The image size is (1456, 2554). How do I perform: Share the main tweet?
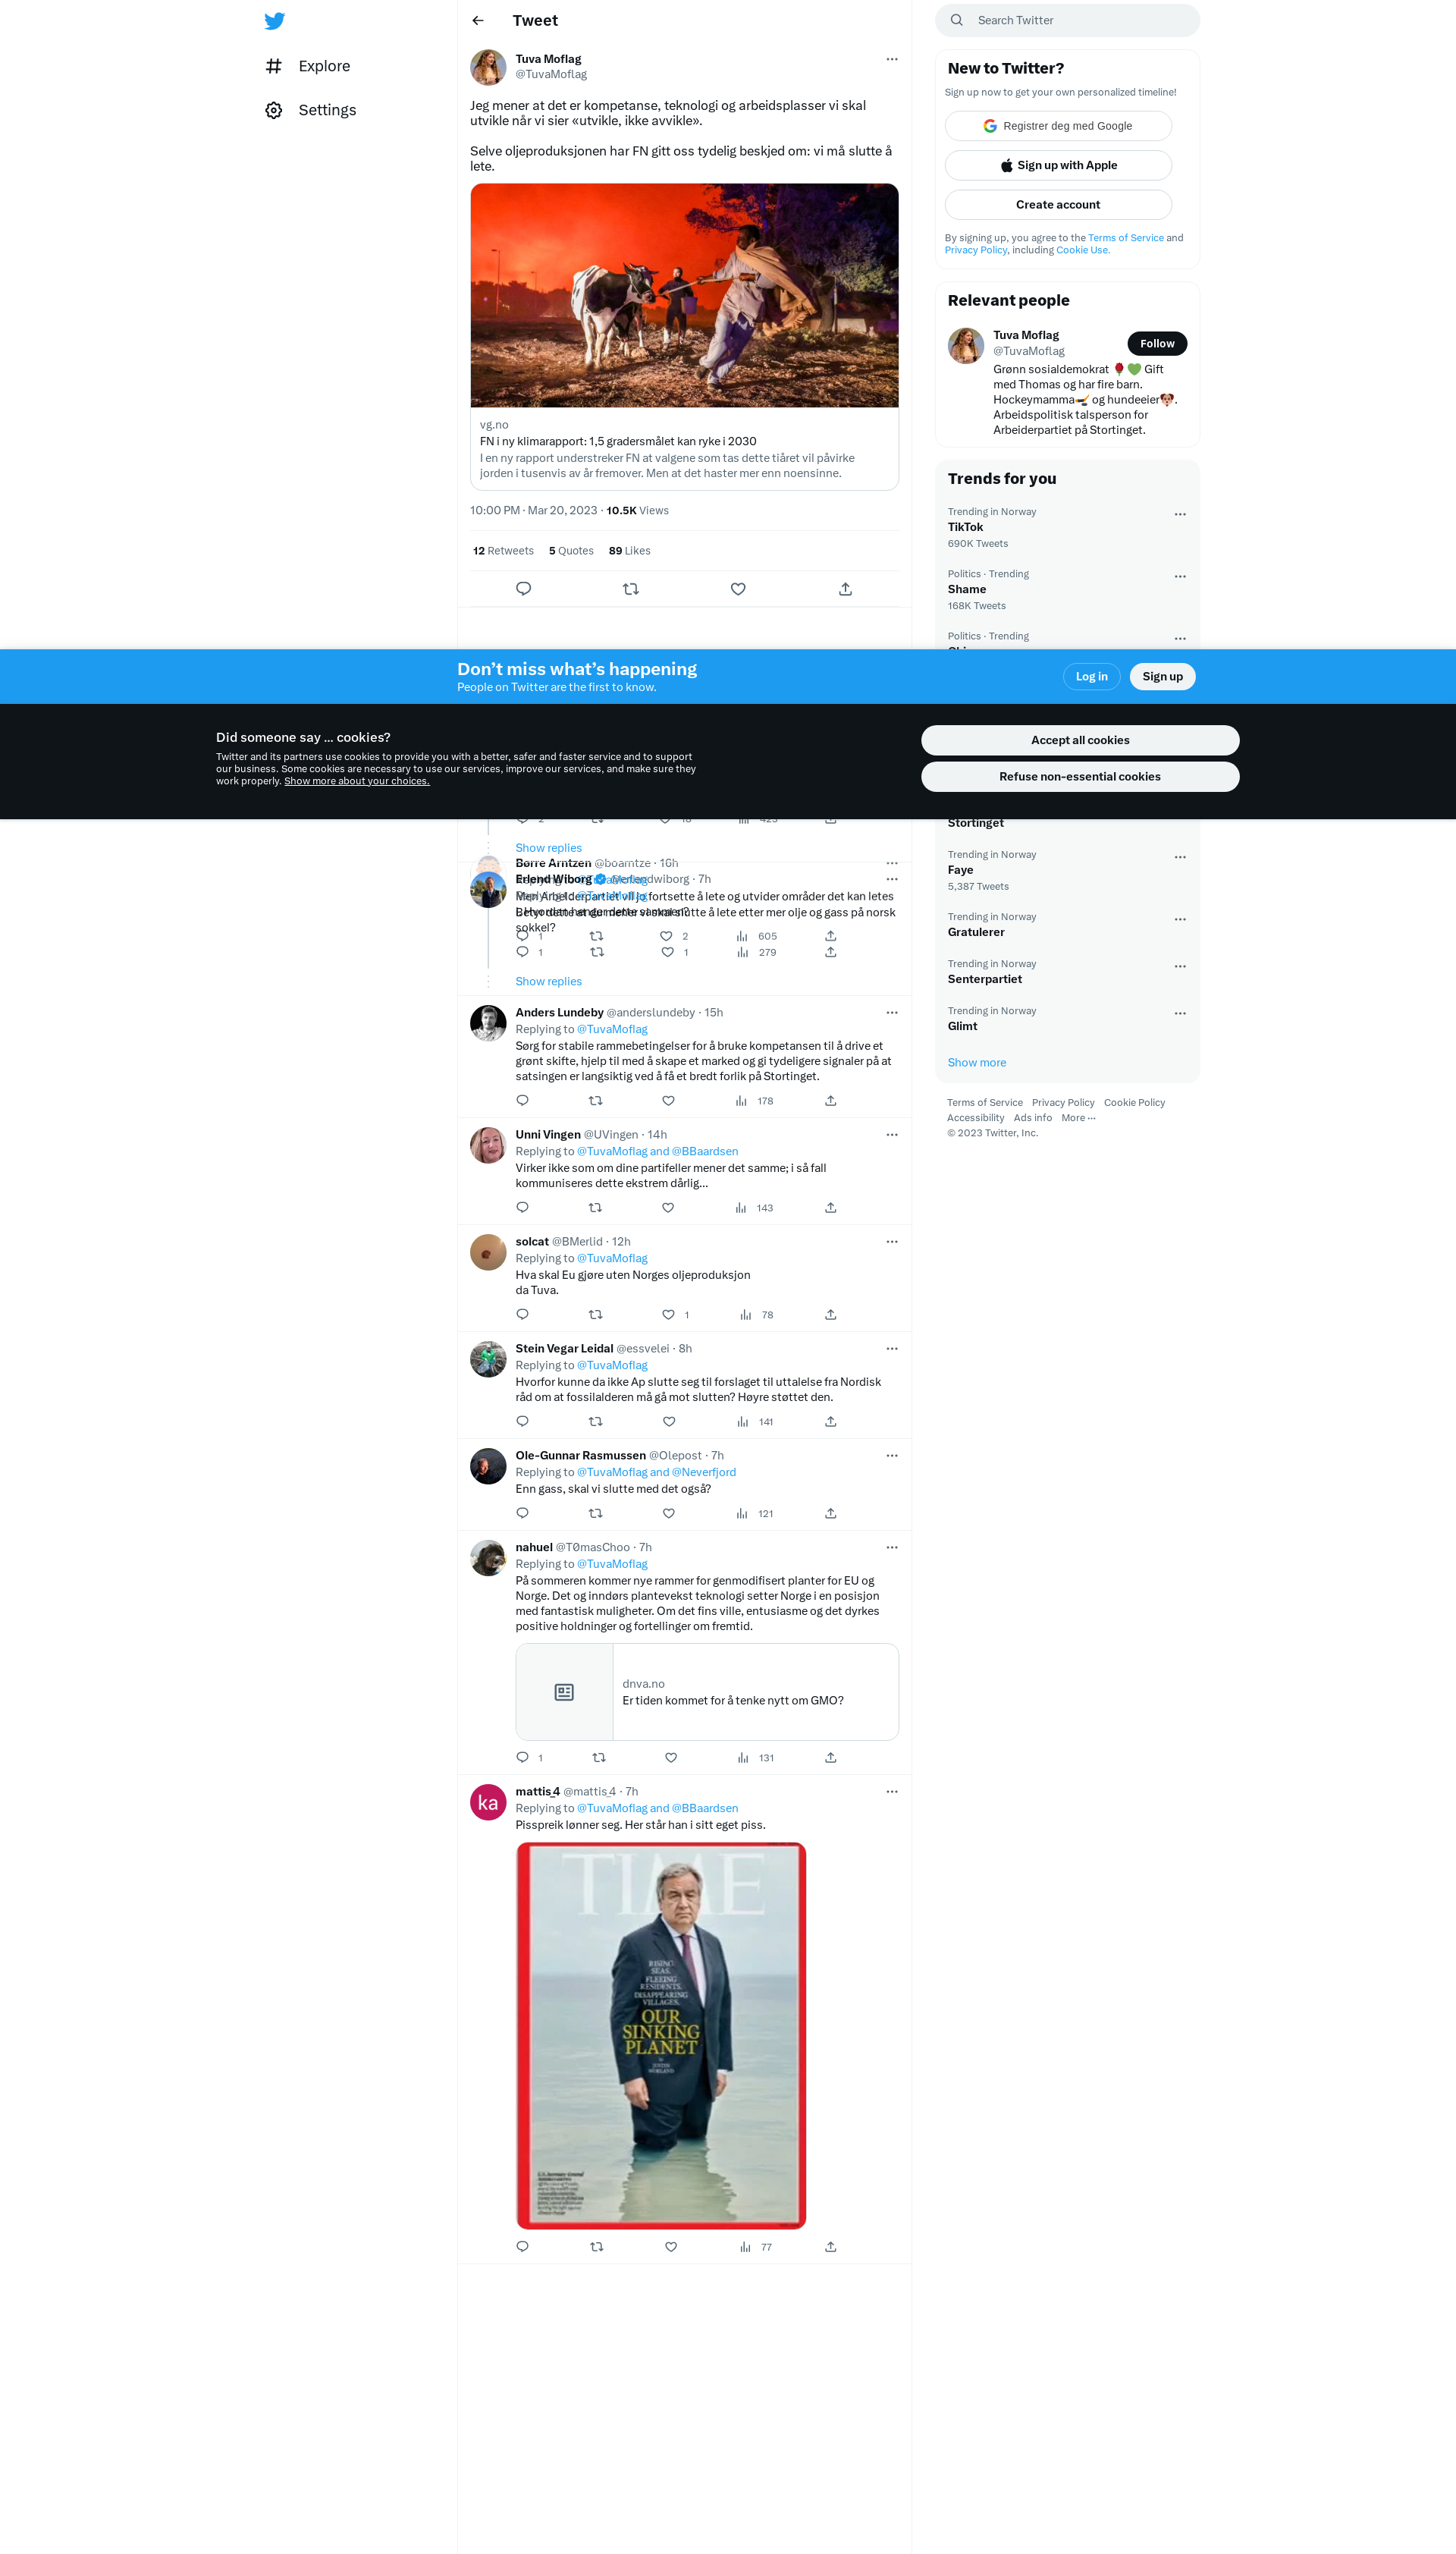845,589
